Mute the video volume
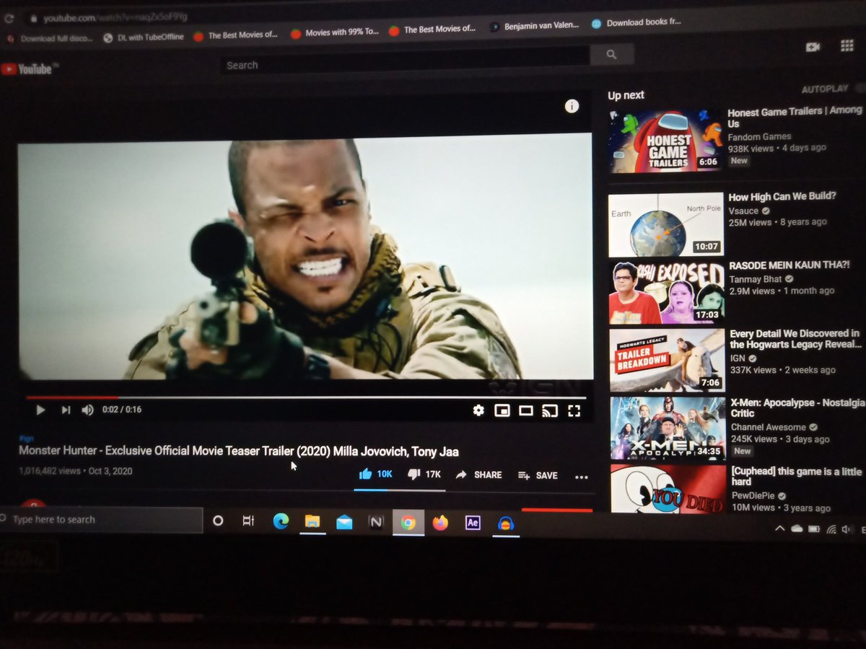This screenshot has width=866, height=649. [x=87, y=410]
